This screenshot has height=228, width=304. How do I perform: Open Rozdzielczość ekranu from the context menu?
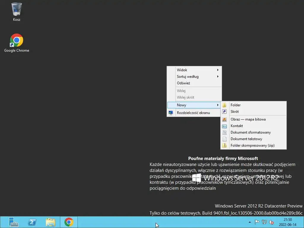(194, 113)
